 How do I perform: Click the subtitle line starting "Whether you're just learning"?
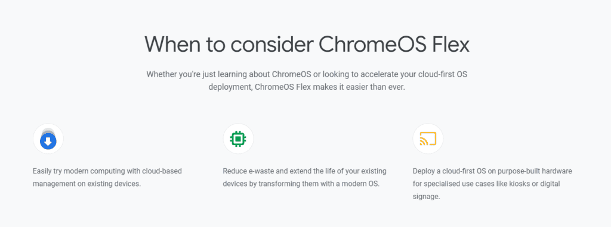(x=307, y=74)
